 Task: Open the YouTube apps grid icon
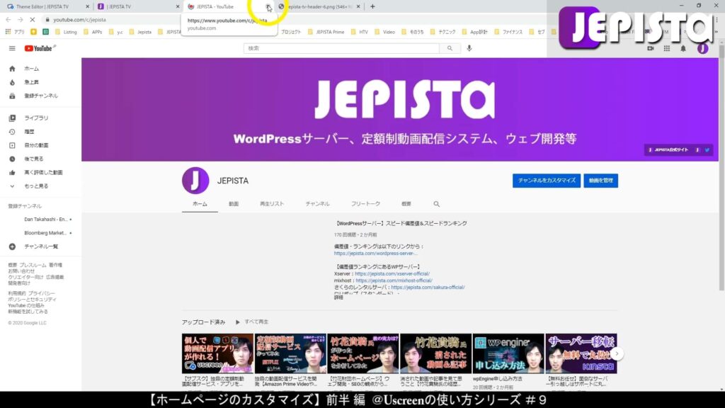tap(667, 48)
